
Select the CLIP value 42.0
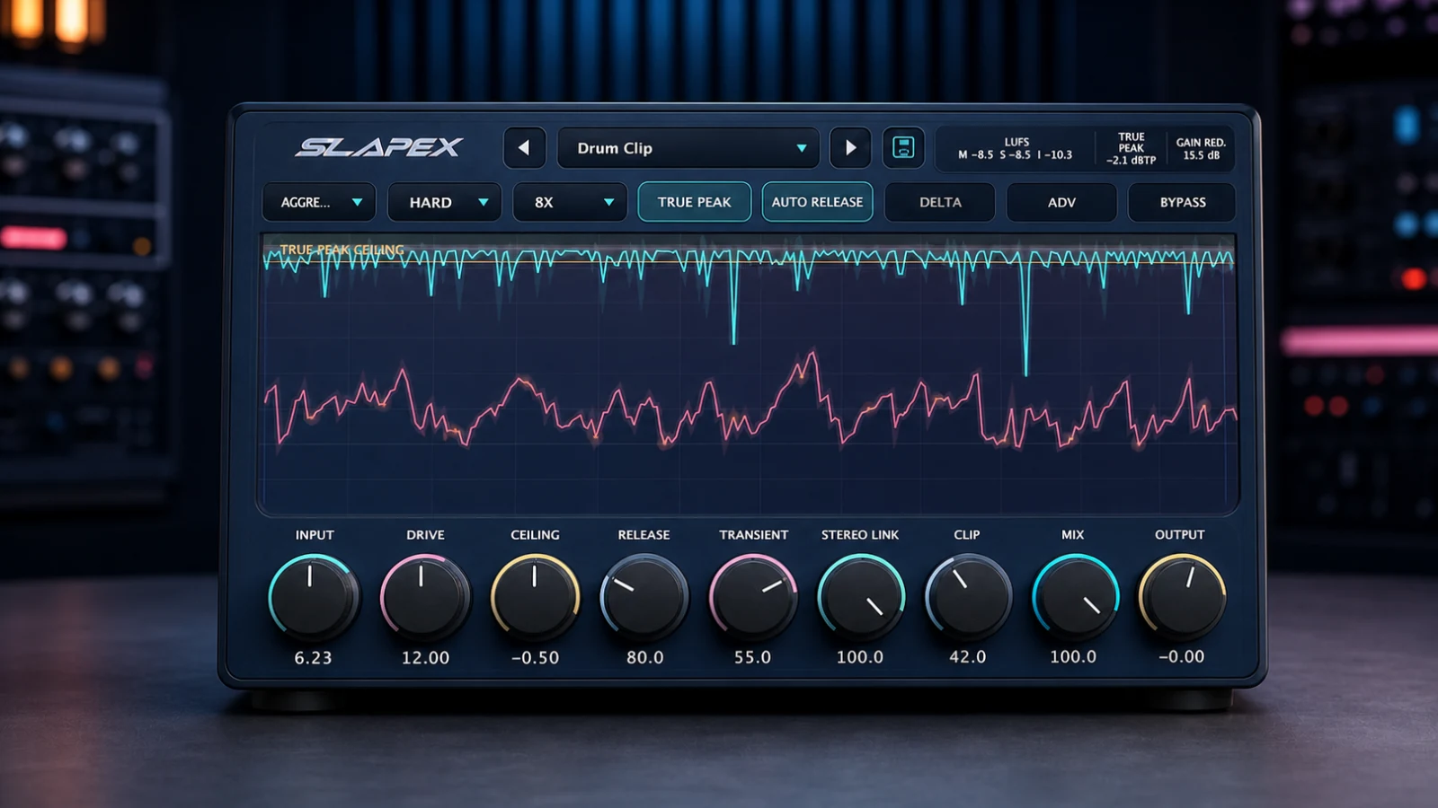tap(968, 657)
